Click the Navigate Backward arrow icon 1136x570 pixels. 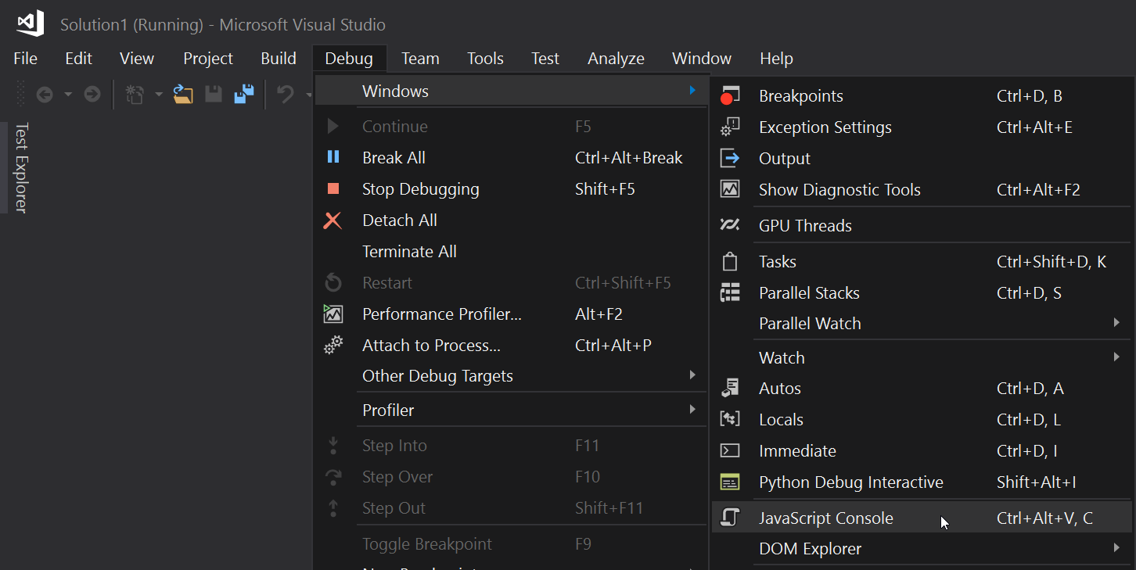pos(45,94)
